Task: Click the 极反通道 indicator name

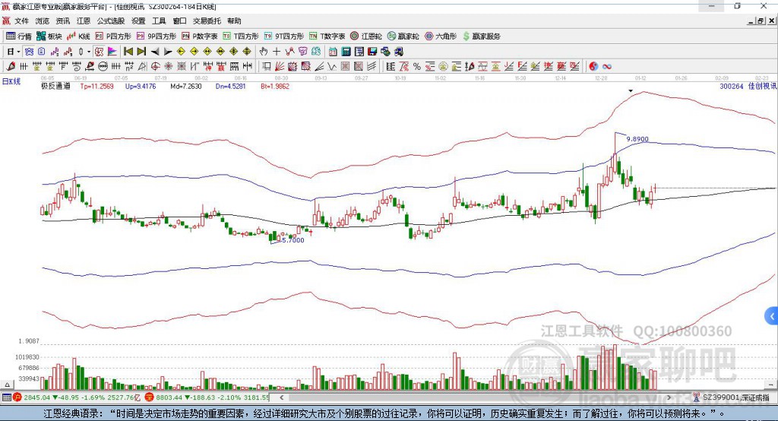Action: [x=55, y=86]
